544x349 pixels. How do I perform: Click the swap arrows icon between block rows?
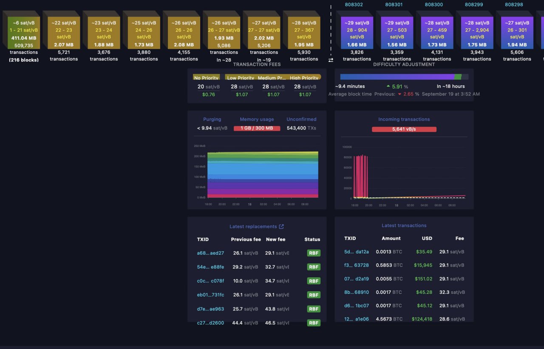pos(331,60)
